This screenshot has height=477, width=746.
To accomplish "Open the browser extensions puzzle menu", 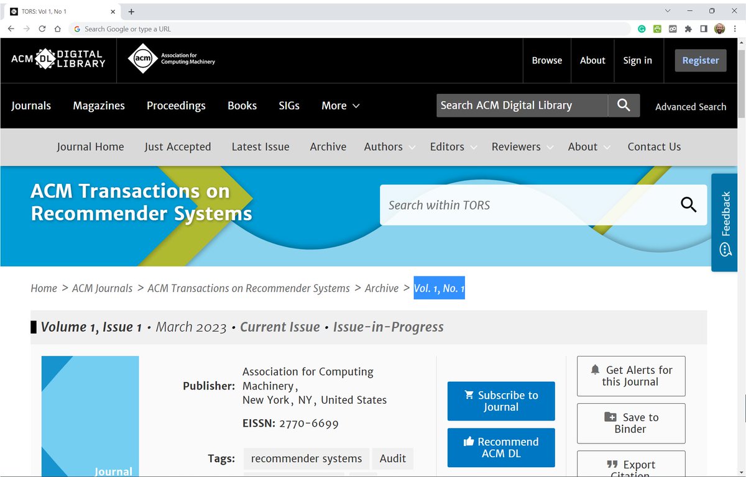I will coord(689,29).
